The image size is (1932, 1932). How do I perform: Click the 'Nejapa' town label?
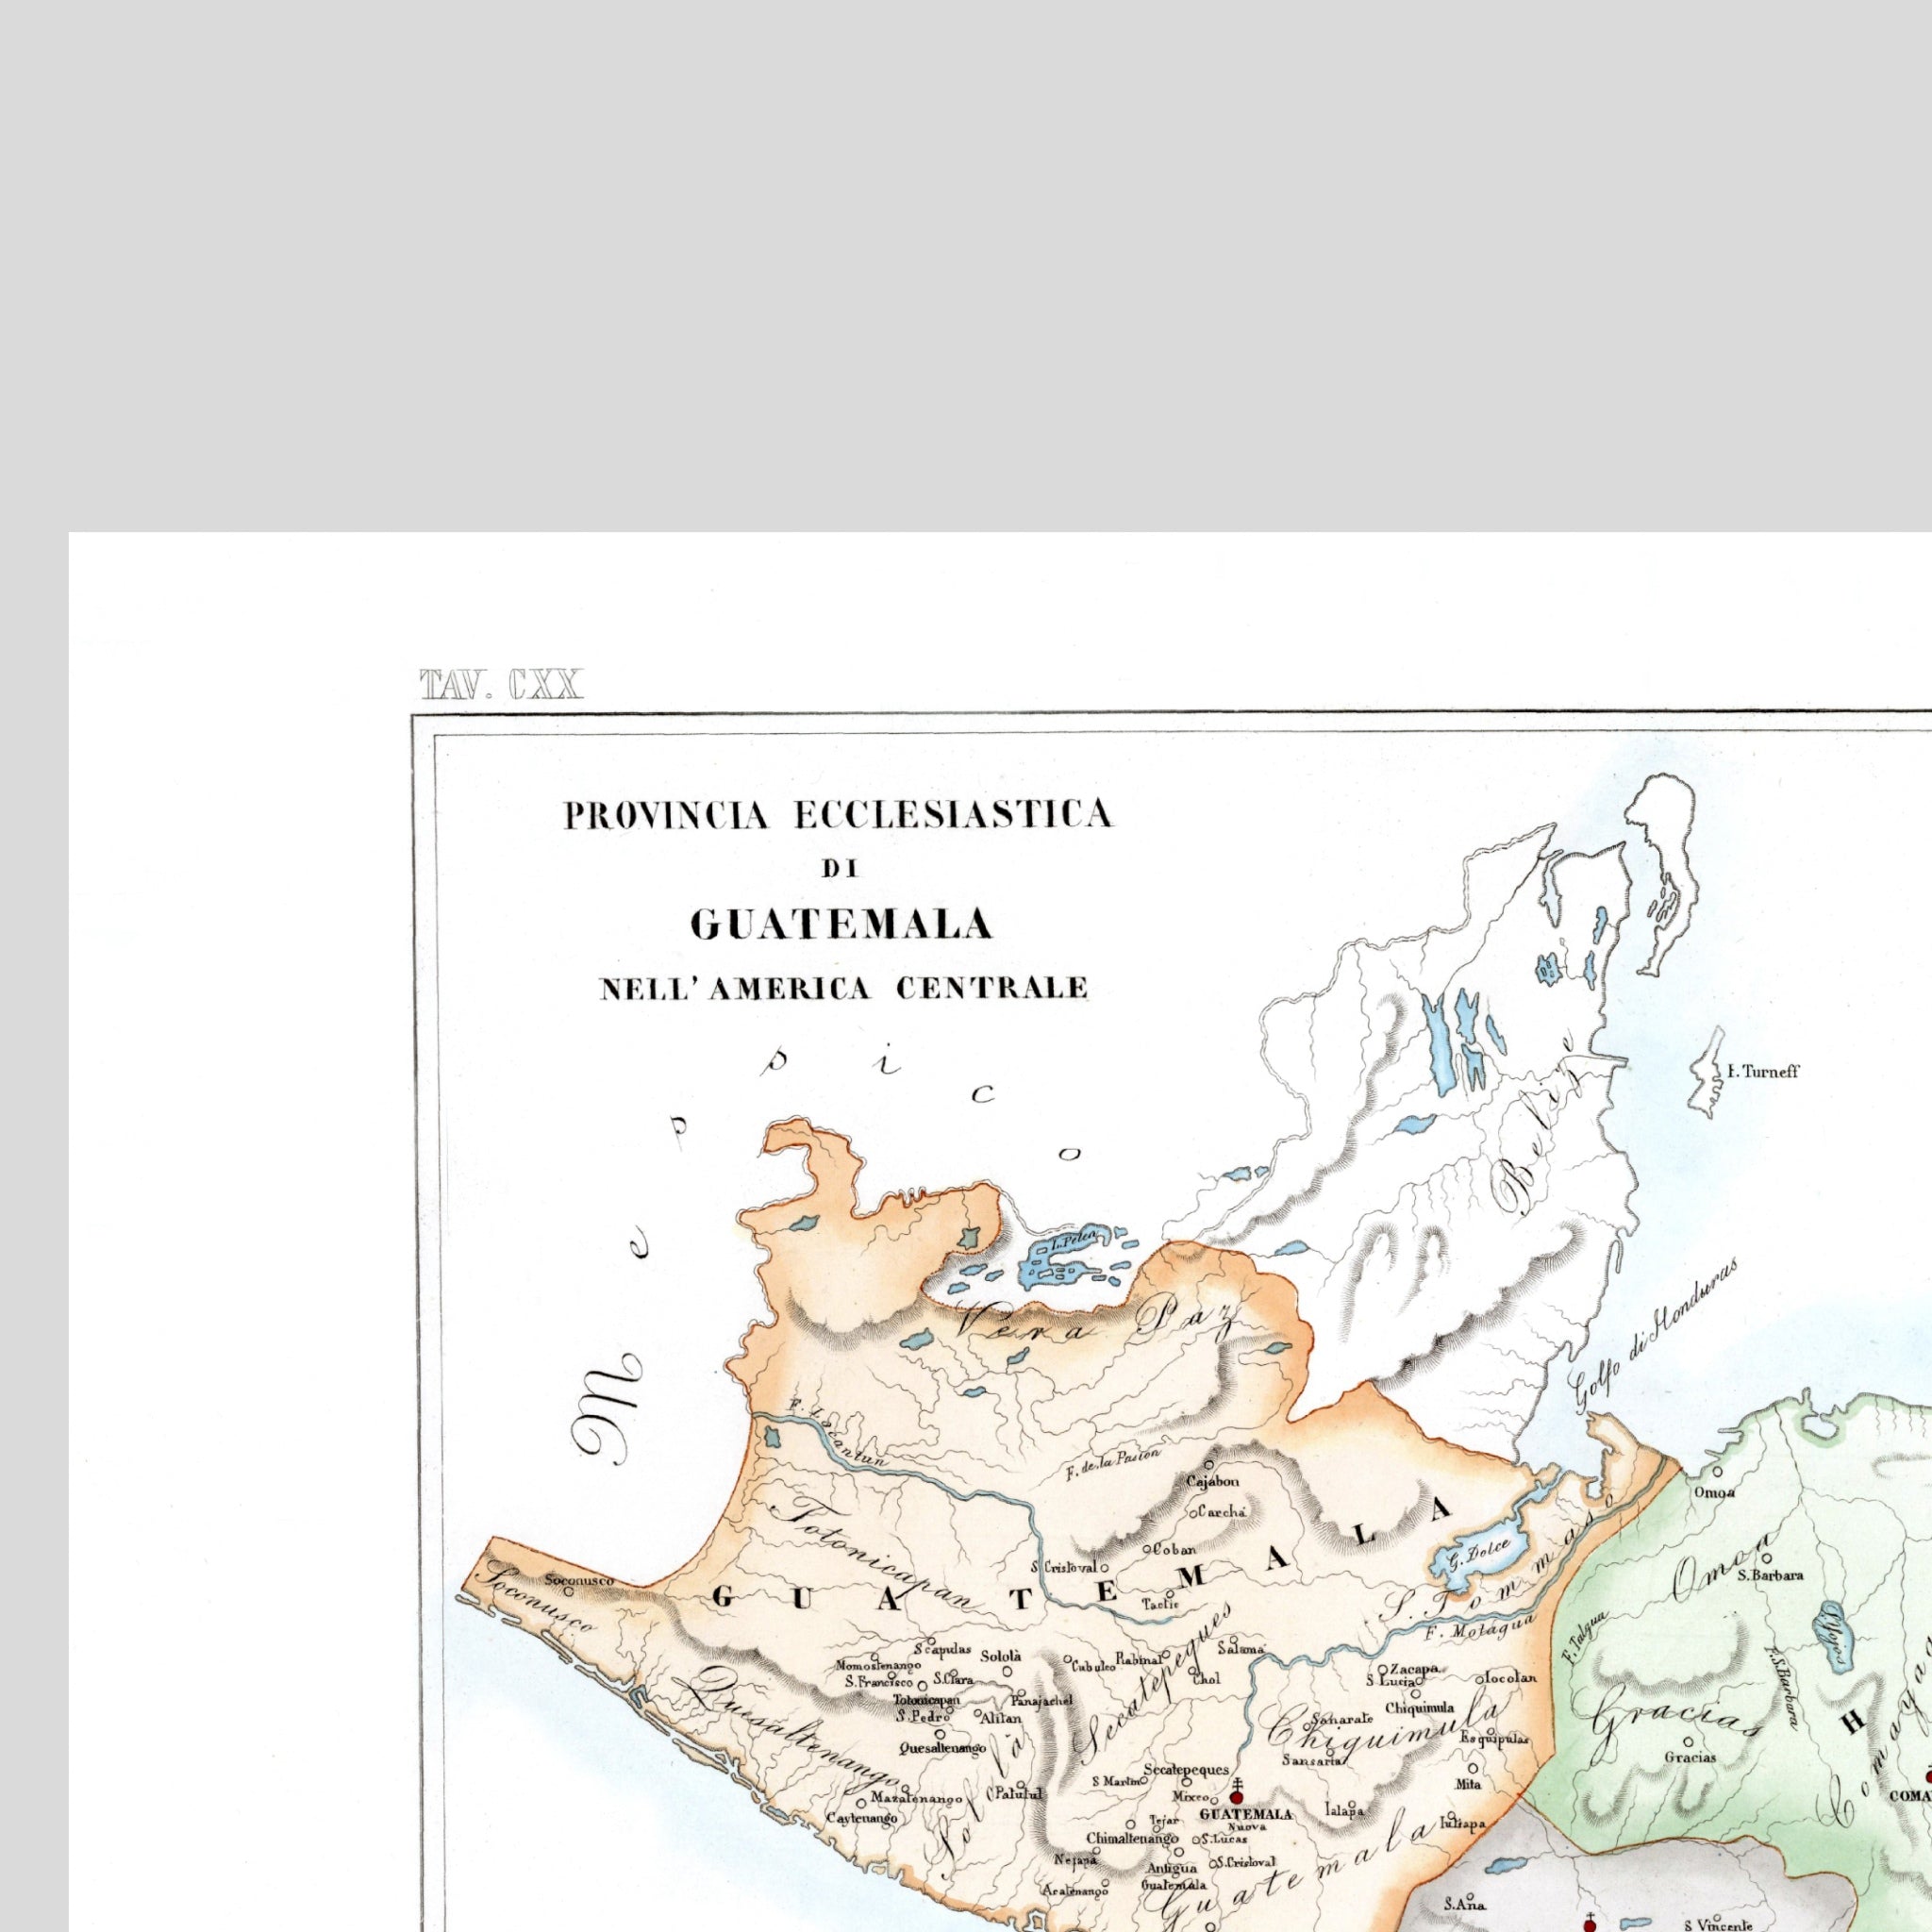point(1076,1860)
